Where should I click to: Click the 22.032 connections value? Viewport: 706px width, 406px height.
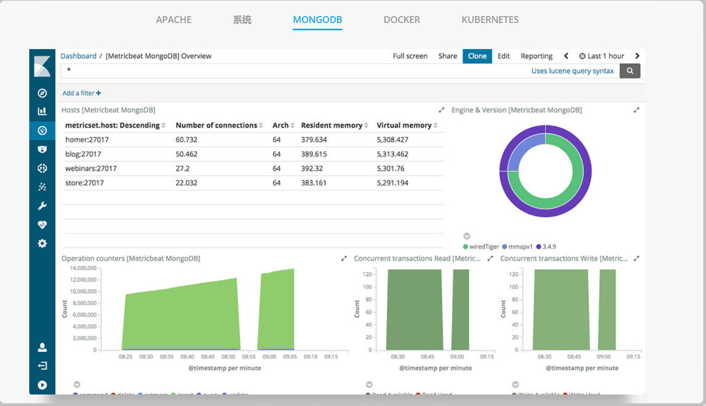pos(186,183)
